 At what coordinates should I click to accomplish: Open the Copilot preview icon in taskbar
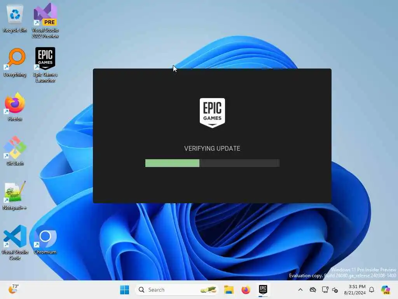(x=385, y=290)
